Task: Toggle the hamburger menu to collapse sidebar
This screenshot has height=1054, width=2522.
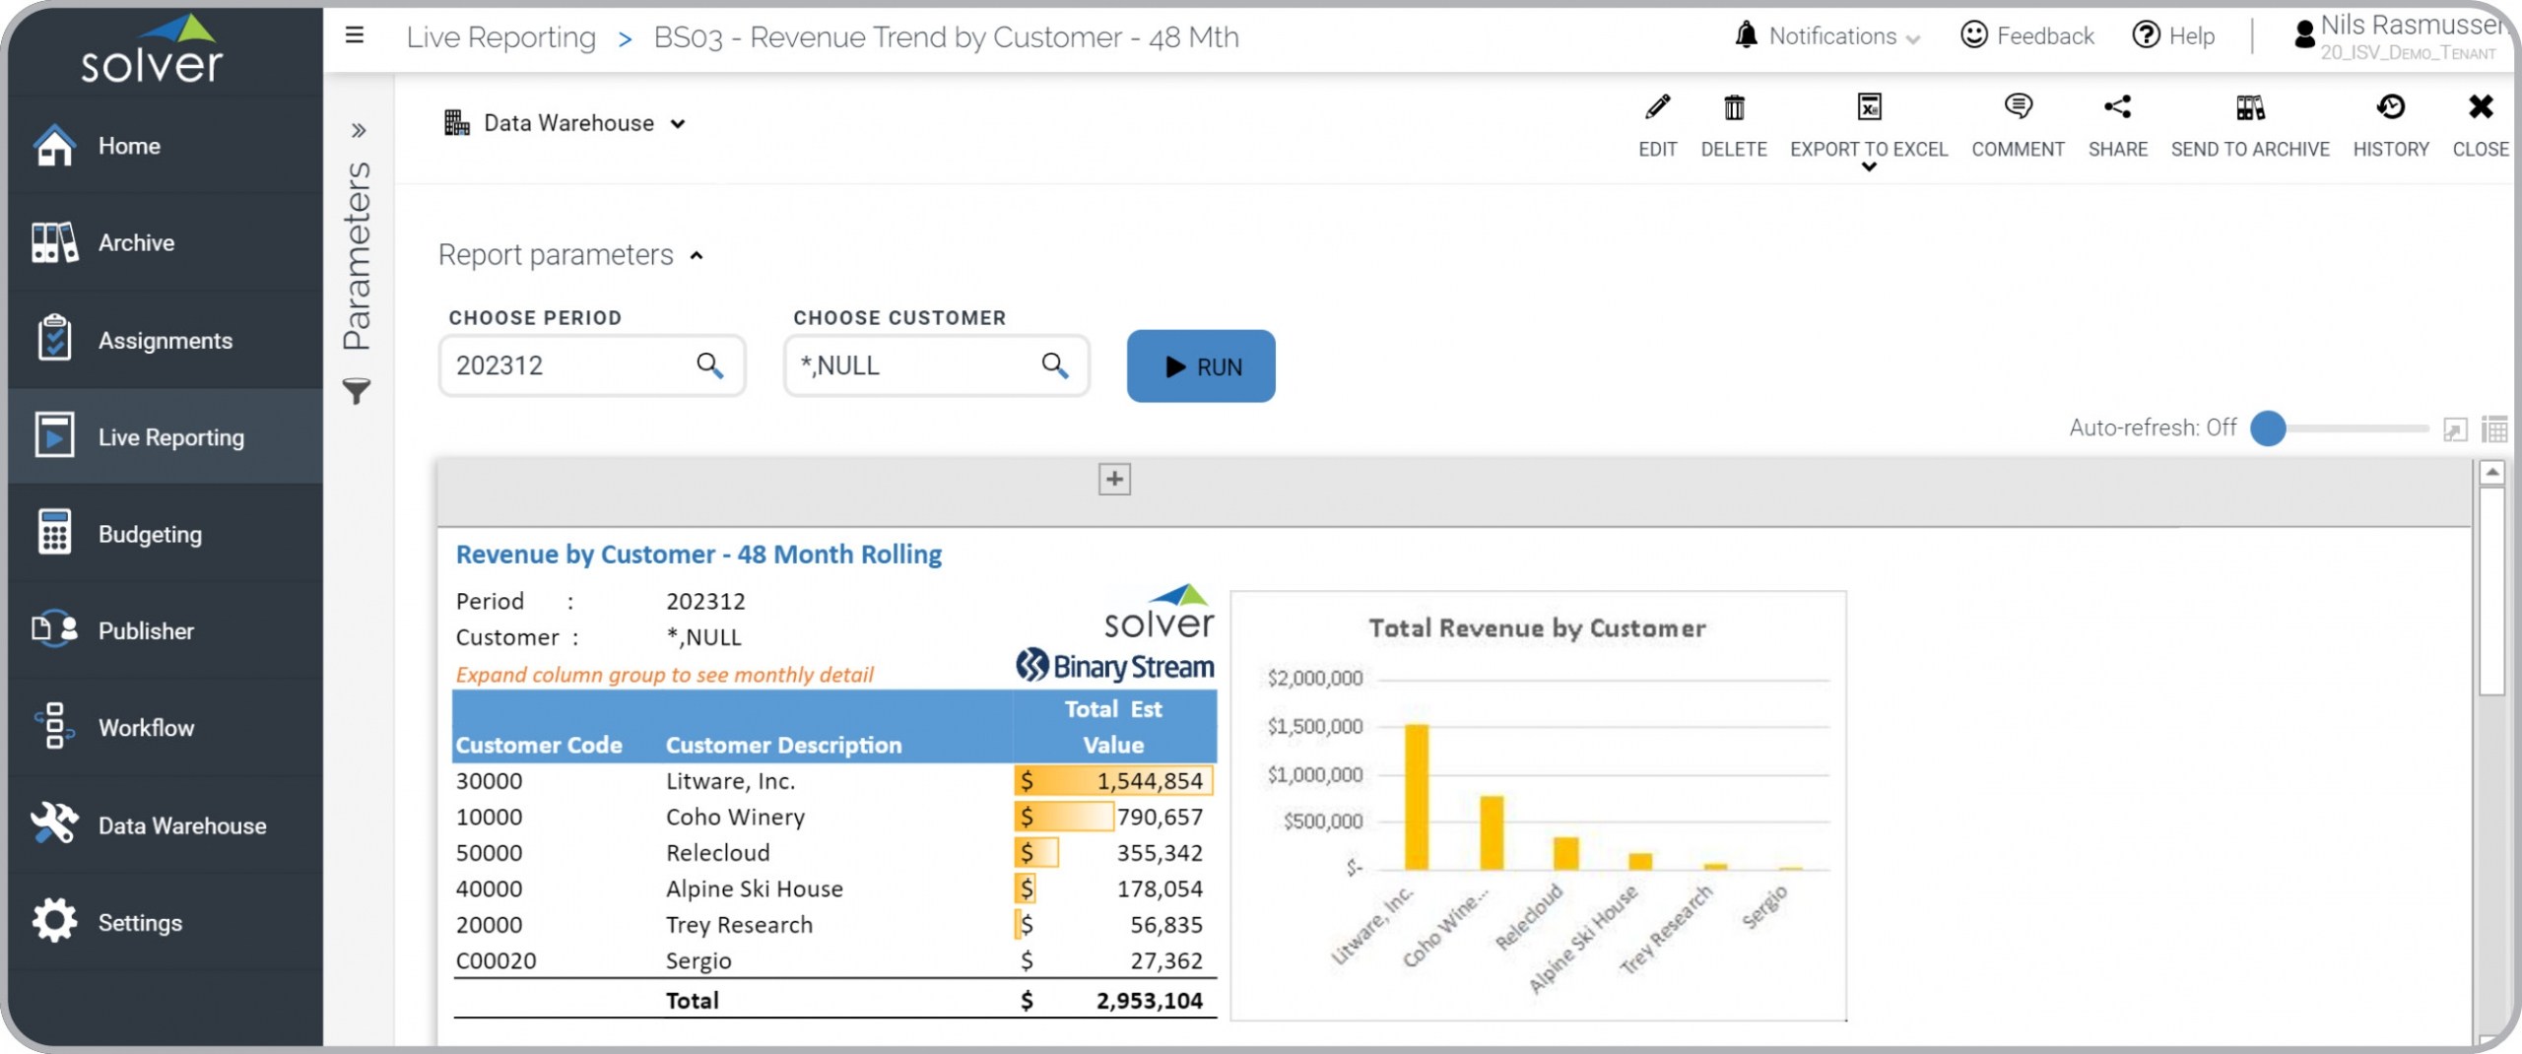Action: pos(355,36)
